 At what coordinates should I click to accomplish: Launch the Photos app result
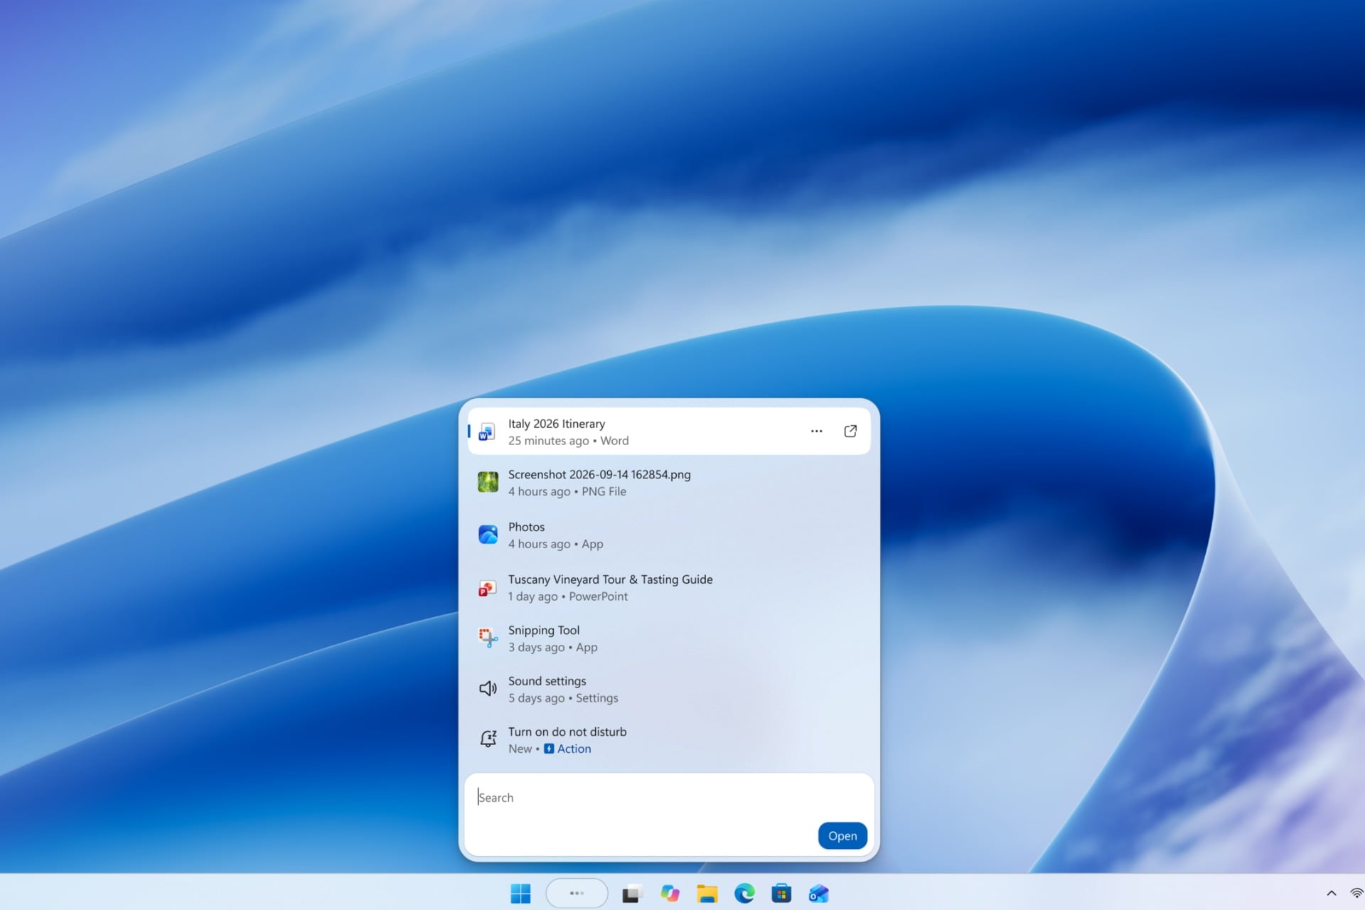pyautogui.click(x=668, y=535)
